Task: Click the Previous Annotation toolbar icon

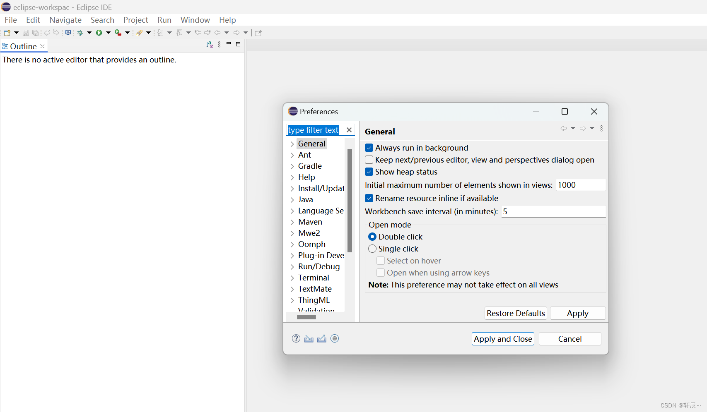Action: 179,33
